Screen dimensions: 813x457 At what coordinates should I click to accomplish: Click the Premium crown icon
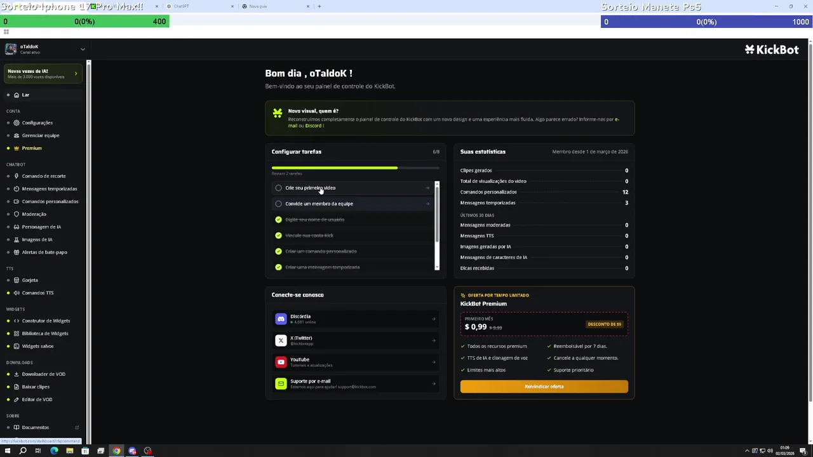coord(17,148)
